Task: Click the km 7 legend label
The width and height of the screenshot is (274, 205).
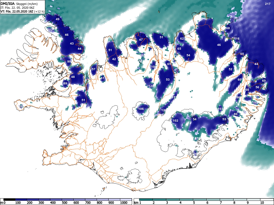Action: (x=221, y=203)
